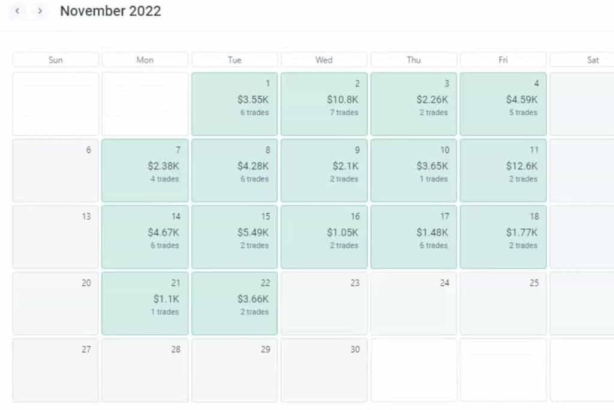The width and height of the screenshot is (614, 410).
Task: Click the empty November 30 cell
Action: point(324,370)
